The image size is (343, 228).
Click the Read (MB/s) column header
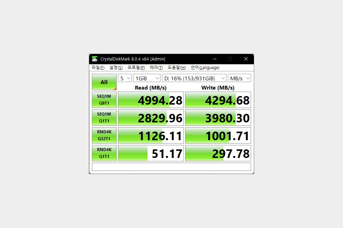pos(151,88)
